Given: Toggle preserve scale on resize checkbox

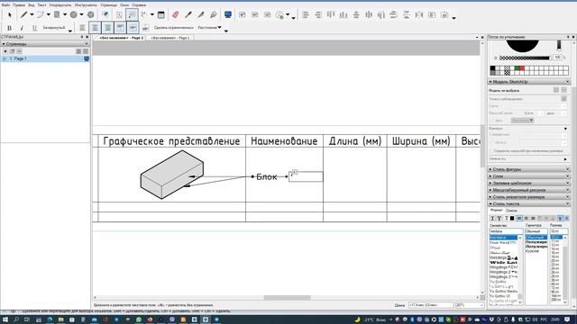Looking at the screenshot, I should click(491, 151).
